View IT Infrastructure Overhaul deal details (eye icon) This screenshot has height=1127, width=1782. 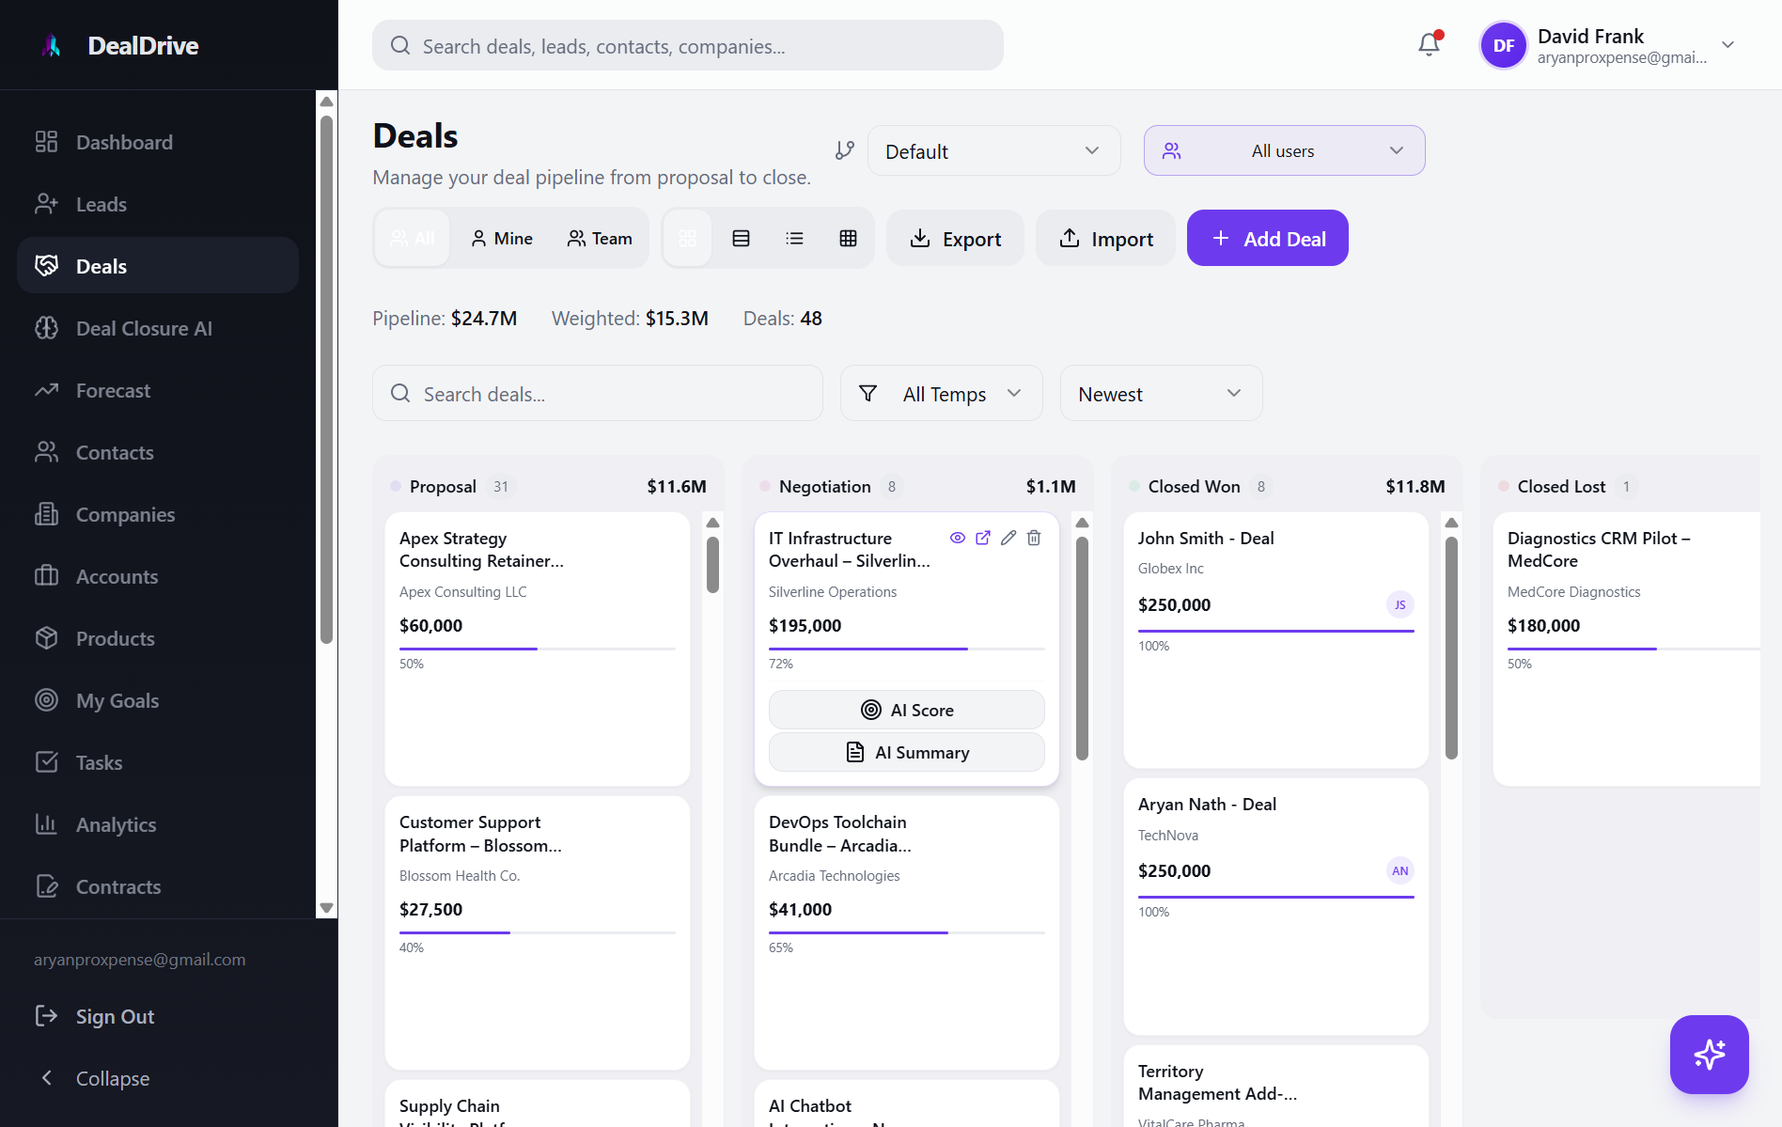coord(958,538)
